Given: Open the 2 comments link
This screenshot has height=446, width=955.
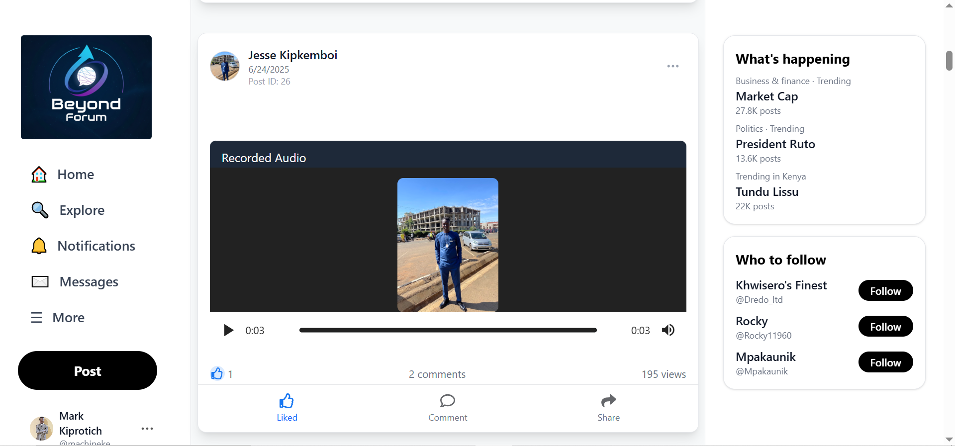Looking at the screenshot, I should (x=437, y=374).
